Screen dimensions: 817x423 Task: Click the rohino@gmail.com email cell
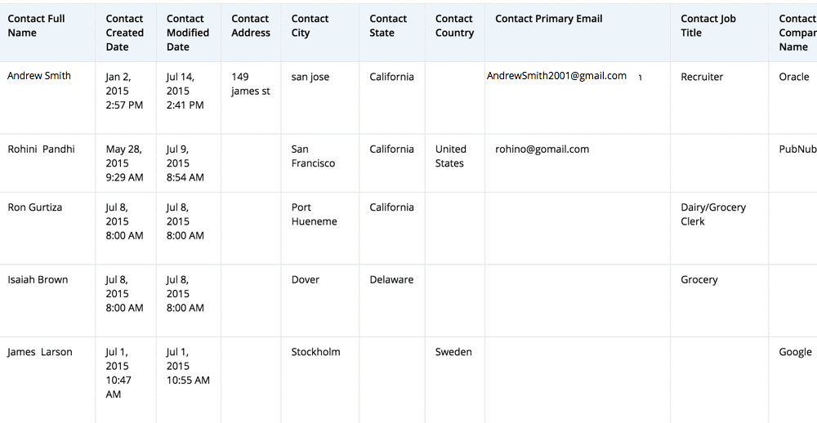pyautogui.click(x=542, y=149)
